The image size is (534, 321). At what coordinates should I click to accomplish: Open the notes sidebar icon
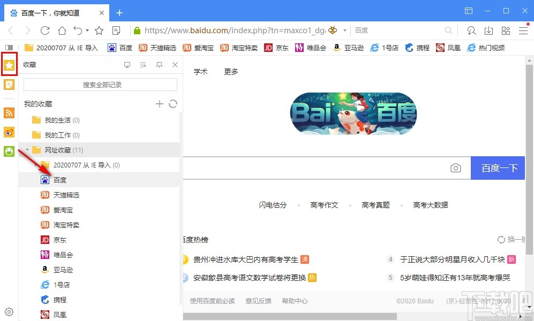point(9,84)
